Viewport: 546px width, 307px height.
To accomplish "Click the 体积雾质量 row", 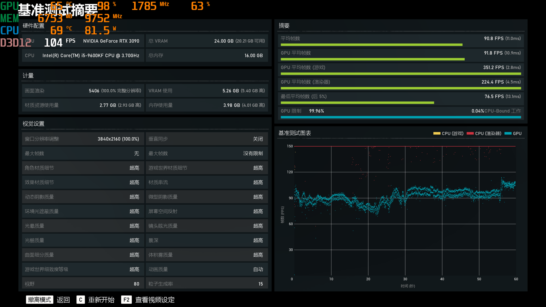I will click(x=207, y=255).
